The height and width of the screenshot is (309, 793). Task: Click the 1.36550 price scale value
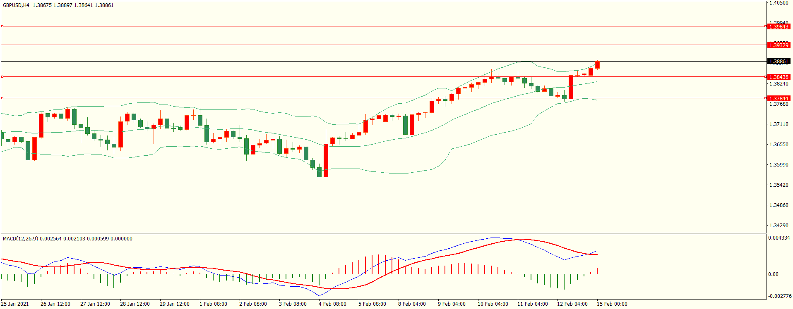[779, 145]
